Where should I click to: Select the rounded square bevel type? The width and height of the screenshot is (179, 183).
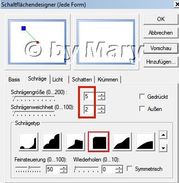[99, 142]
